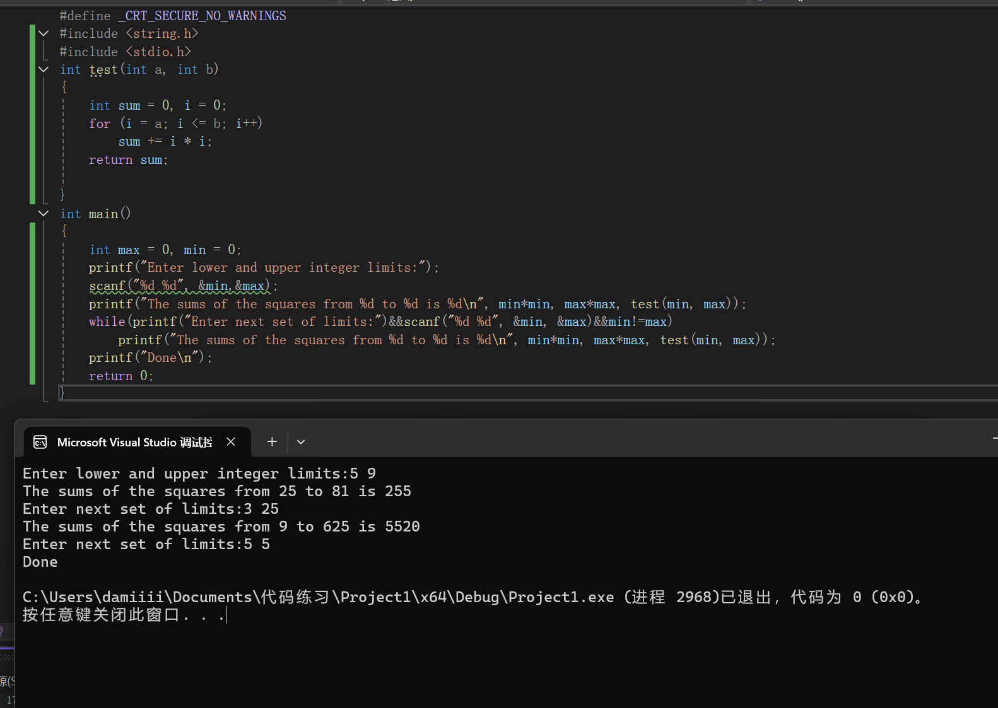The width and height of the screenshot is (998, 708).
Task: Select the Microsoft Visual Studio debug console tab
Action: 138,442
